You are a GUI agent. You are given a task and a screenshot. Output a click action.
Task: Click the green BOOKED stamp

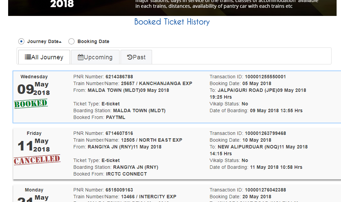click(30, 104)
